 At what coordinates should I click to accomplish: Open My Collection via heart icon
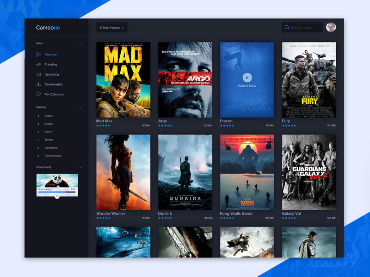[x=40, y=94]
